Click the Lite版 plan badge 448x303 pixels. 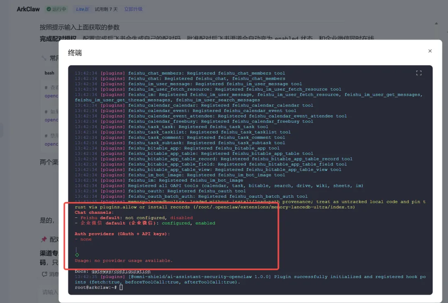click(82, 9)
